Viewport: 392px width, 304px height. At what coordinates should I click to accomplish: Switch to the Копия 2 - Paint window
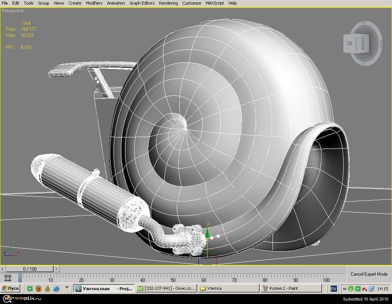pyautogui.click(x=290, y=289)
